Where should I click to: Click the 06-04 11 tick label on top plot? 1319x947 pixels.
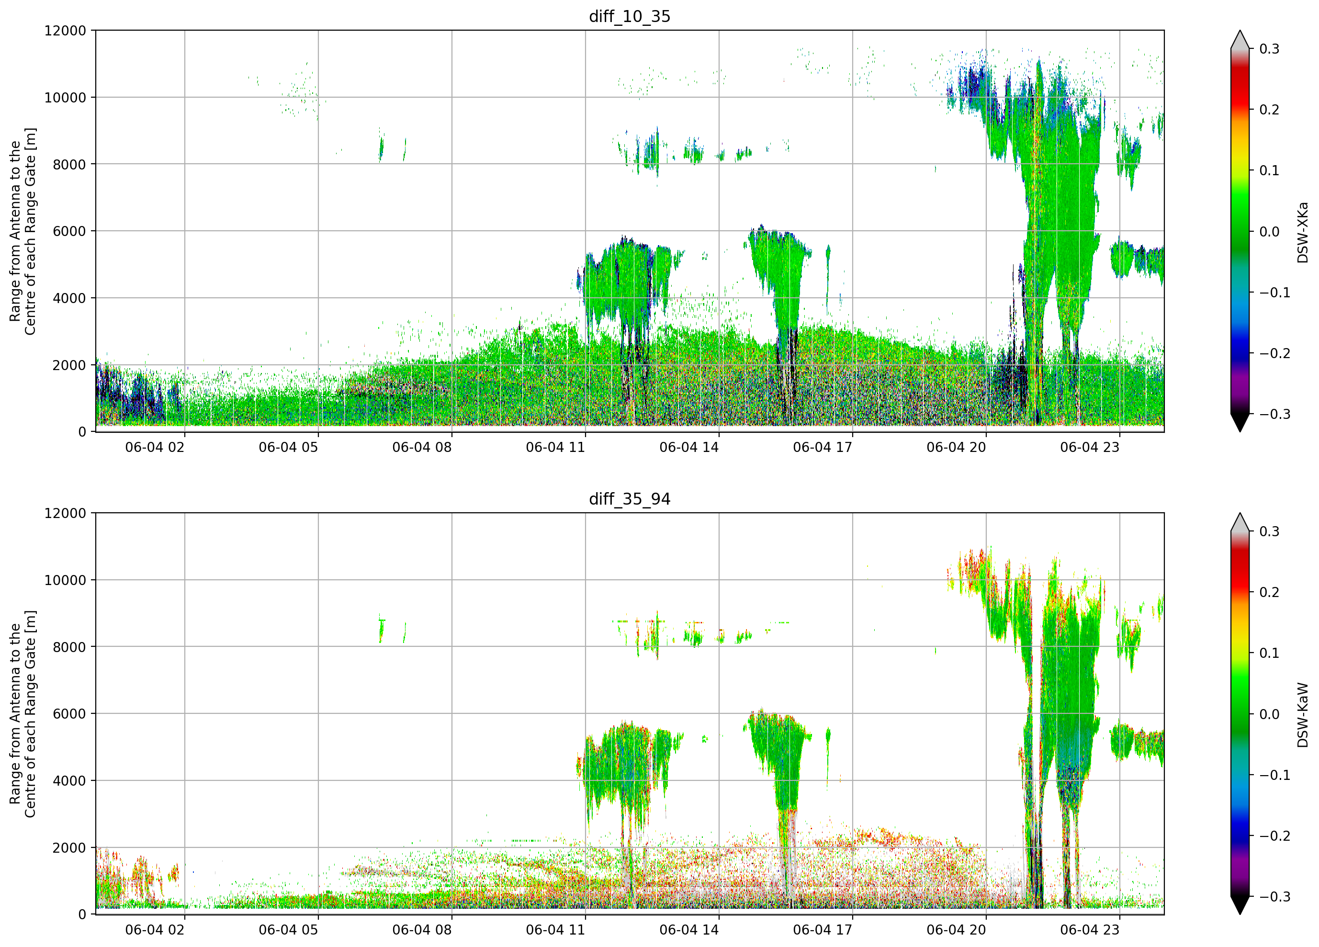555,447
